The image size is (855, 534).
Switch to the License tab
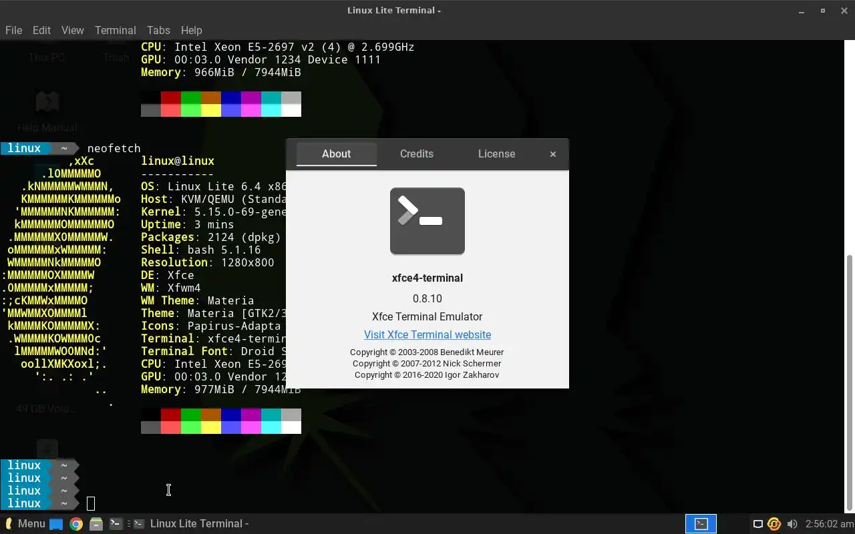pos(496,154)
